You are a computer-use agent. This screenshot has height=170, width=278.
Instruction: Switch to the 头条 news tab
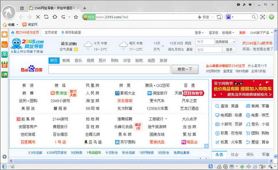coord(219,155)
